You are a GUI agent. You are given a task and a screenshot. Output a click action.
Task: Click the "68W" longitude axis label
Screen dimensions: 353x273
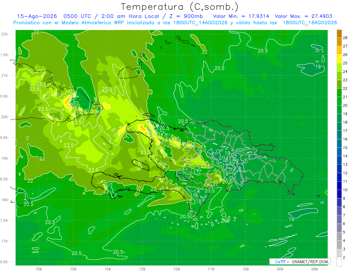coord(314,269)
